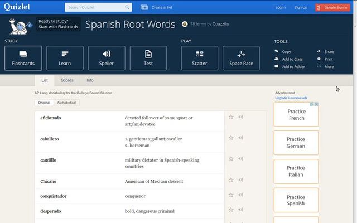Image resolution: width=357 pixels, height=223 pixels.
Task: Play audio for caudillo
Action: pyautogui.click(x=240, y=158)
